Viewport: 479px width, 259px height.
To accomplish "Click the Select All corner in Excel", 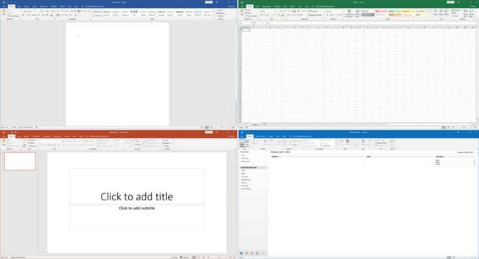I will pos(240,27).
